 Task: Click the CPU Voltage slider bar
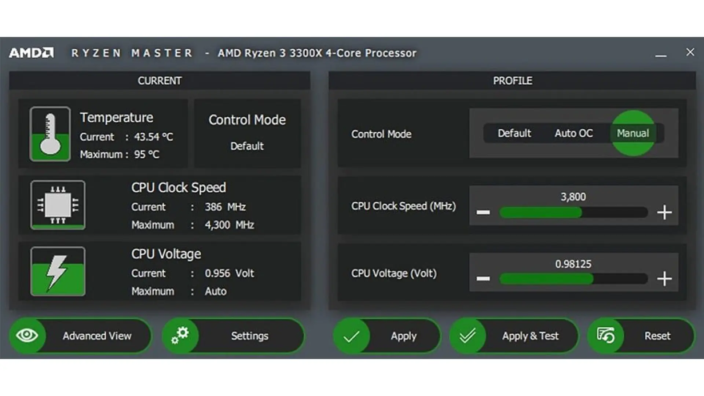click(573, 279)
